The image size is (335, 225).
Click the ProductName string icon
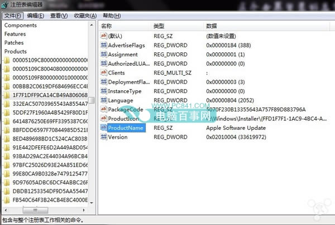click(104, 128)
